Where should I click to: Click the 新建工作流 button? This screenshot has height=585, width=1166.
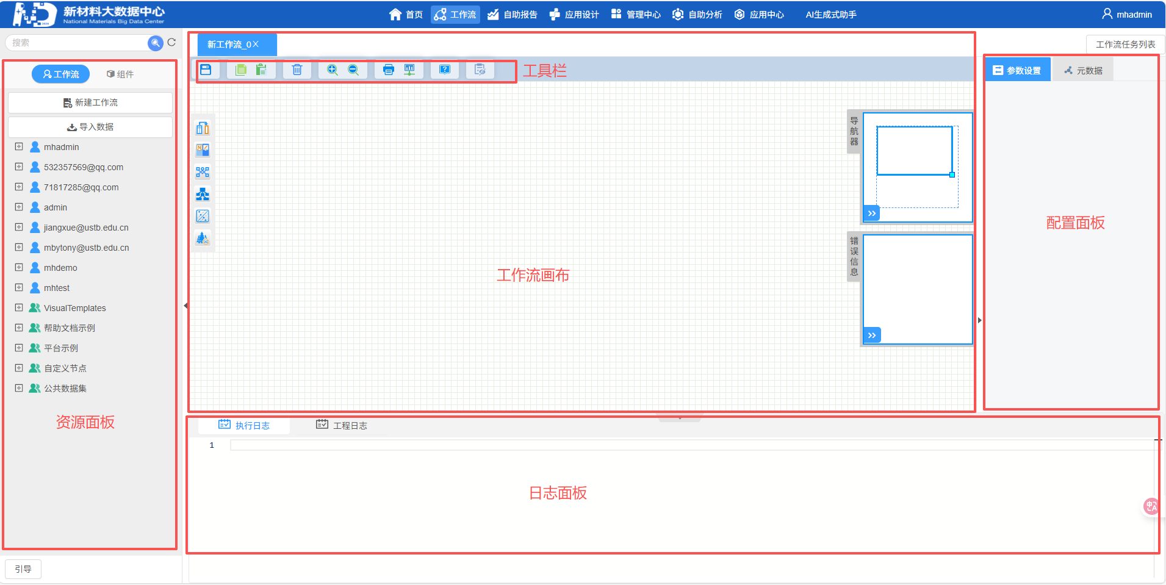(90, 102)
